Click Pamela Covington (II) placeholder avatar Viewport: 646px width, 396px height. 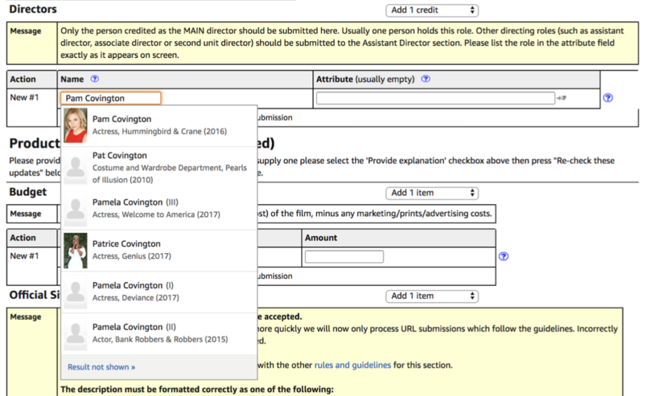pyautogui.click(x=76, y=334)
